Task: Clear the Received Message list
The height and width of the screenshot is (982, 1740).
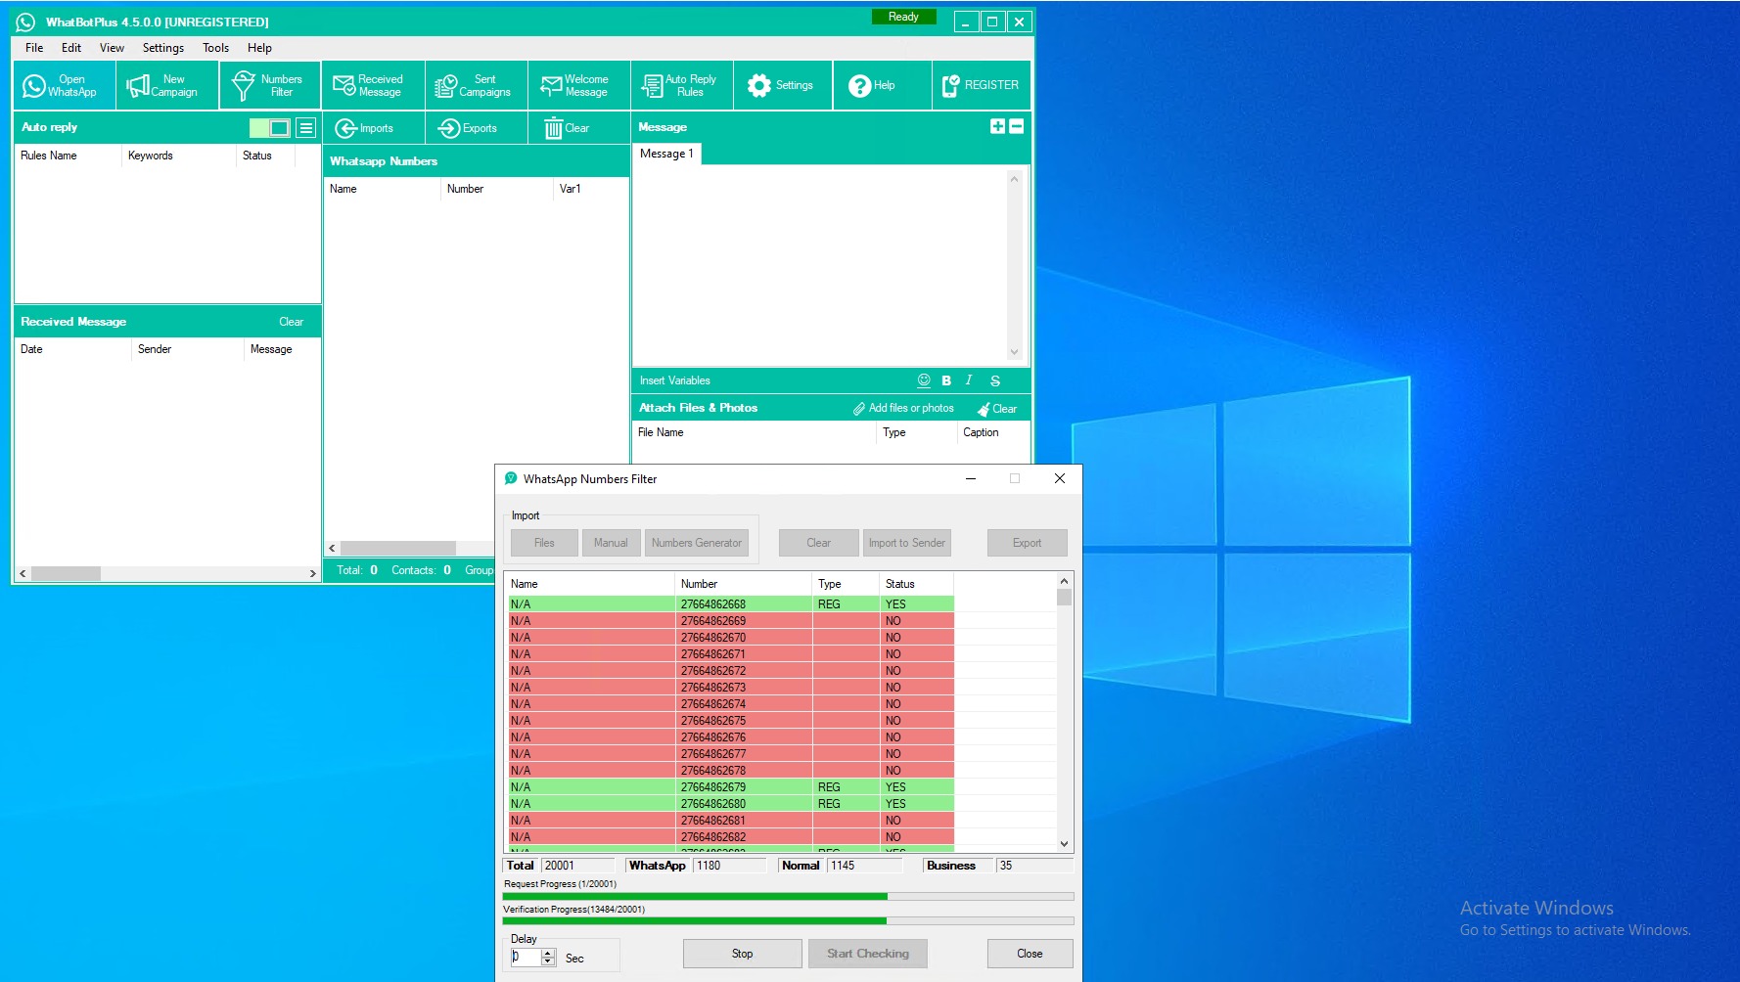Action: tap(291, 322)
